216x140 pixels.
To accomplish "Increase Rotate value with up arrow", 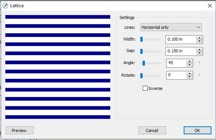I will pyautogui.click(x=189, y=74).
